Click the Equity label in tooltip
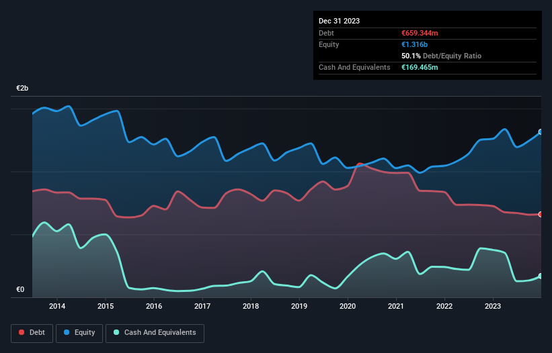The image size is (552, 353). point(329,44)
